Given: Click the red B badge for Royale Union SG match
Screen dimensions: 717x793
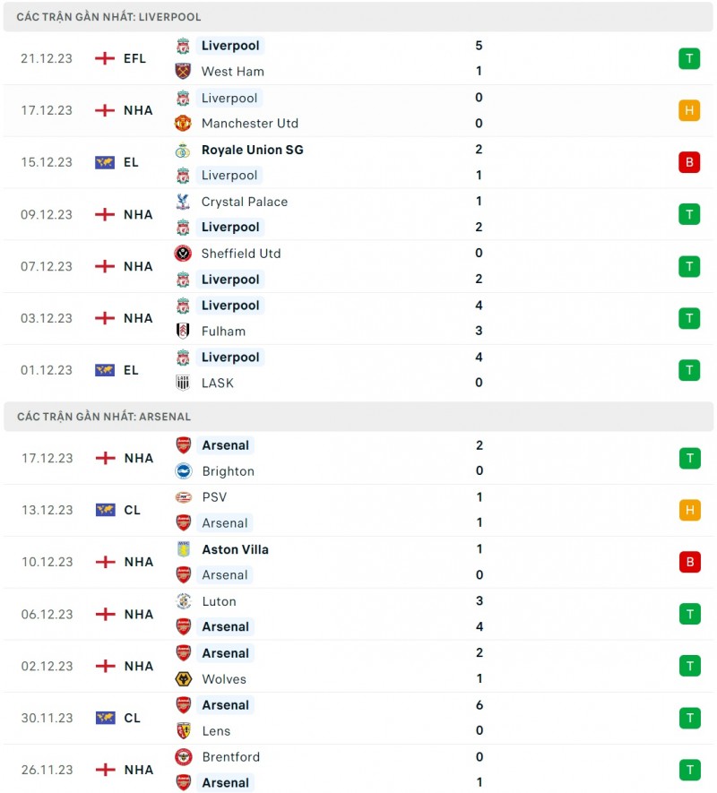Looking at the screenshot, I should click(689, 162).
